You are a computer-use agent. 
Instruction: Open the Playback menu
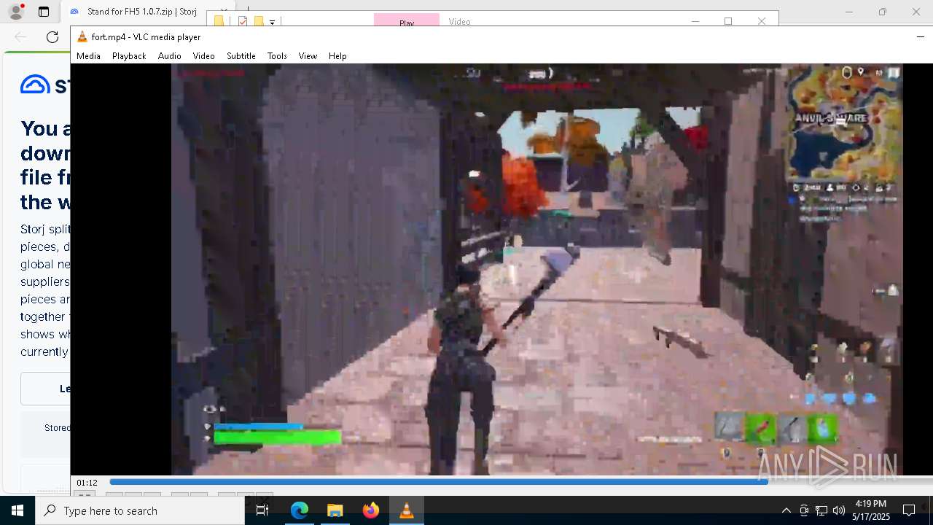(x=129, y=56)
